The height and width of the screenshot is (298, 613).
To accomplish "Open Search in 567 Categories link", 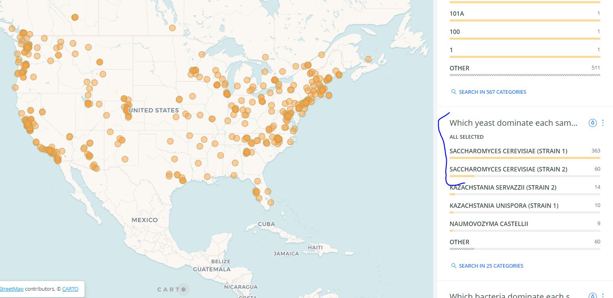I will (x=492, y=92).
